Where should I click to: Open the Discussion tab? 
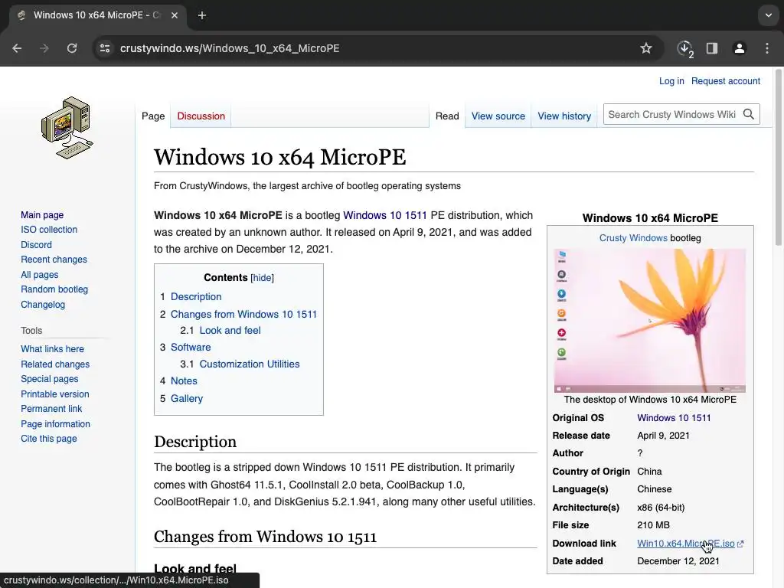point(201,116)
